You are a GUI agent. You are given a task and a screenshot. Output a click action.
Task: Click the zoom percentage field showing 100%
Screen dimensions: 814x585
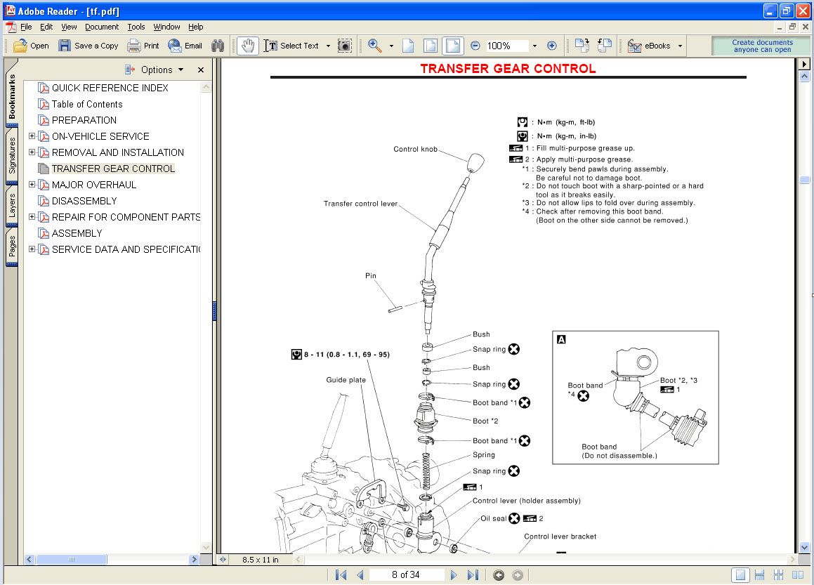coord(506,46)
